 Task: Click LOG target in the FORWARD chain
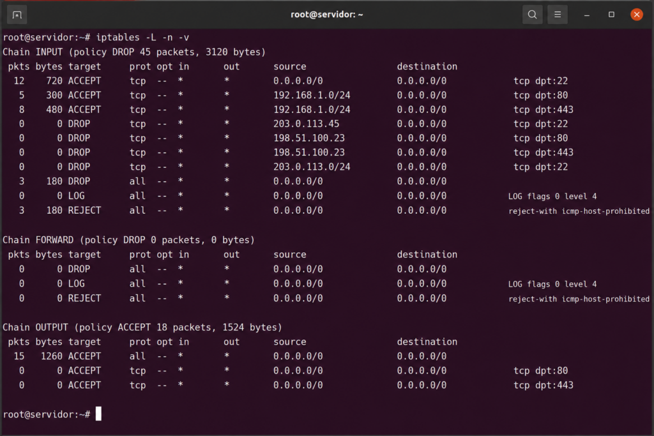(77, 284)
